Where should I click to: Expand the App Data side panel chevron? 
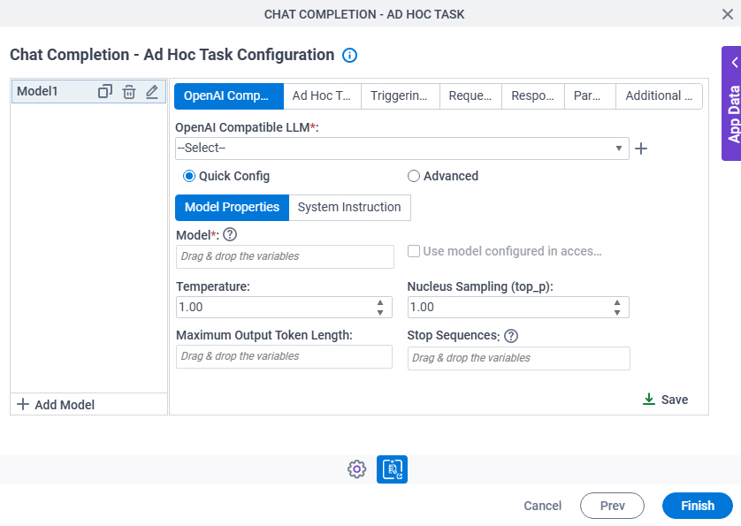(735, 63)
